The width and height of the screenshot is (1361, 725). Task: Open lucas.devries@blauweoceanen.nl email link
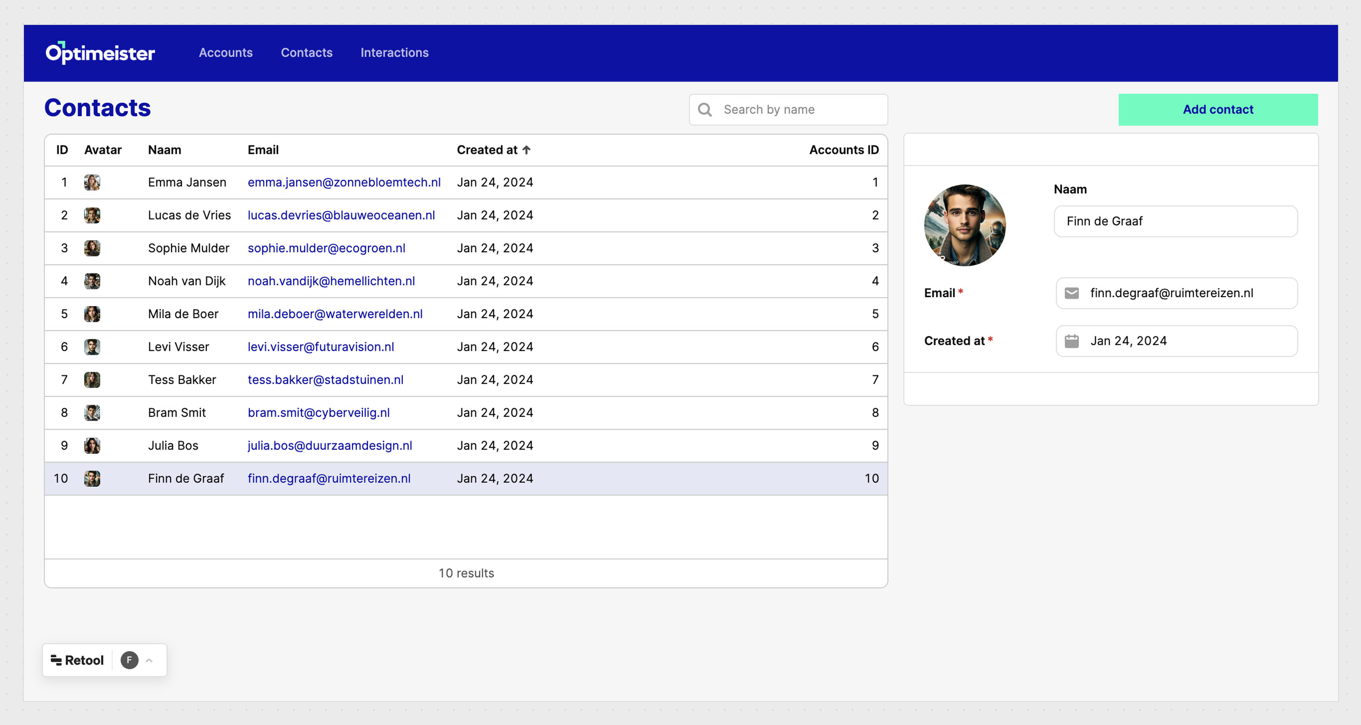tap(341, 215)
